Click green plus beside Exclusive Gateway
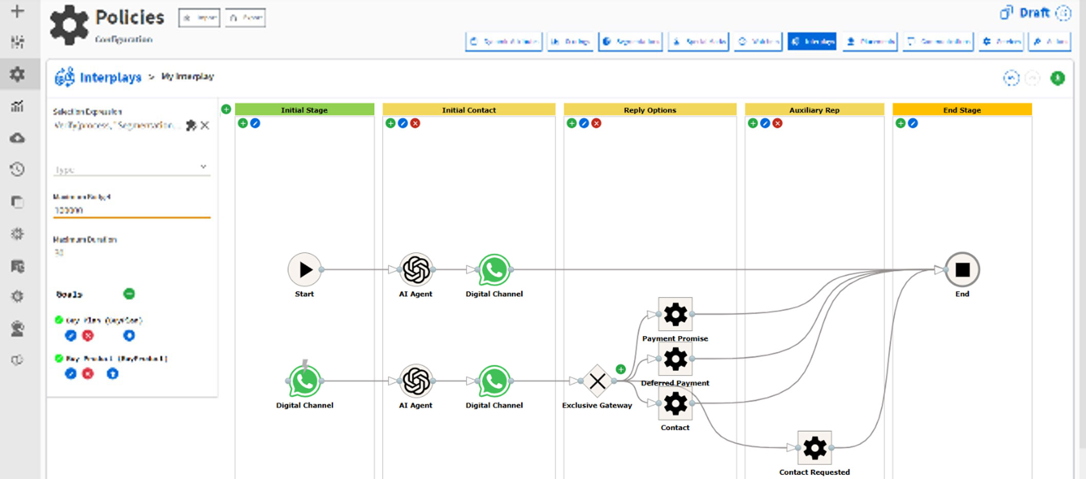Viewport: 1086px width, 479px height. (x=620, y=369)
